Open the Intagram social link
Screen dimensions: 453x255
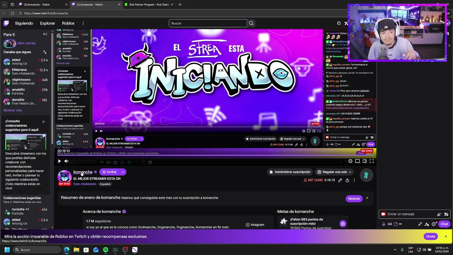pyautogui.click(x=255, y=225)
